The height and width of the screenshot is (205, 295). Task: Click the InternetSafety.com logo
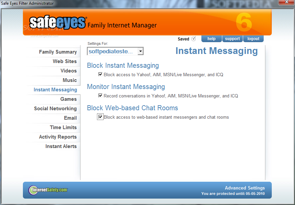point(48,190)
